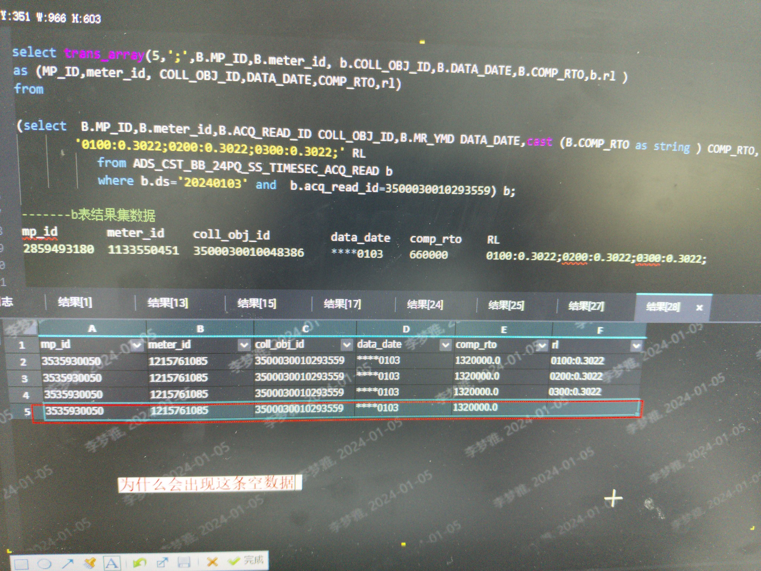Click trans_array function name in editor
Screen dimensions: 761x571
(104, 55)
